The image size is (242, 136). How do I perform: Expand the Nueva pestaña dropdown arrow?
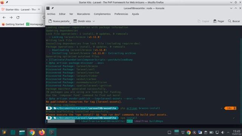(x=70, y=23)
